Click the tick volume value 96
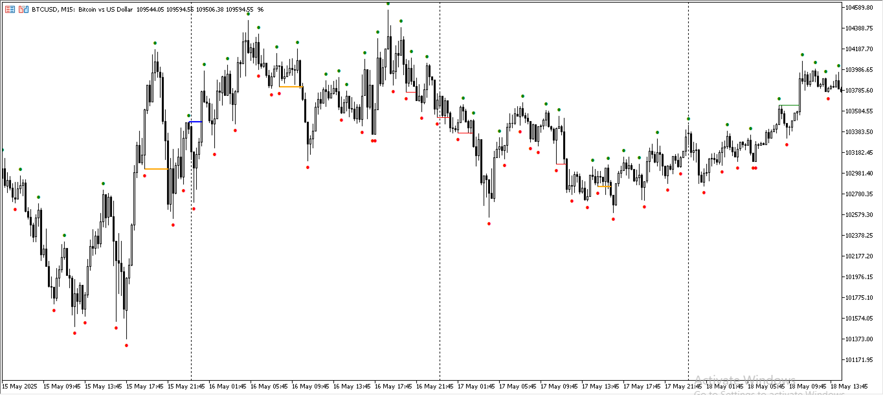 pos(260,10)
